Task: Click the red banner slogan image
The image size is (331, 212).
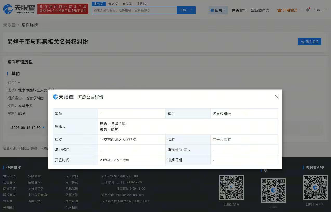Action: (x=63, y=9)
